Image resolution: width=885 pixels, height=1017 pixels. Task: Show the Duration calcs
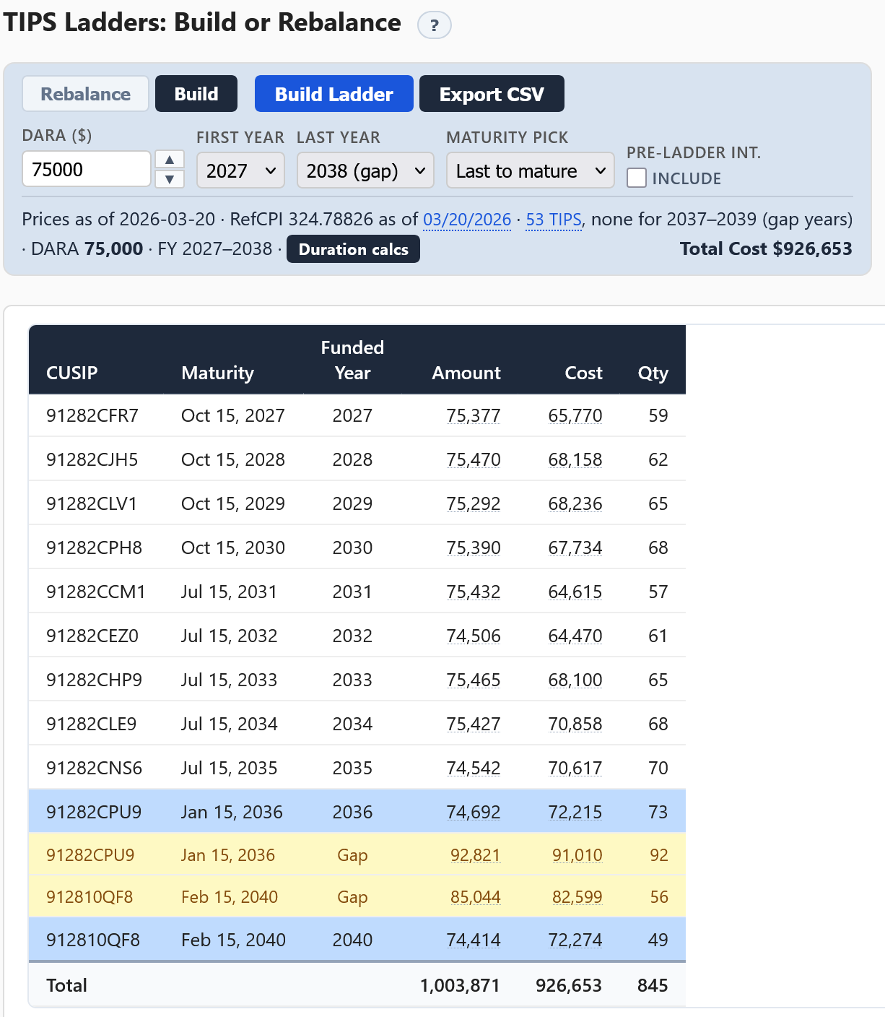point(353,249)
